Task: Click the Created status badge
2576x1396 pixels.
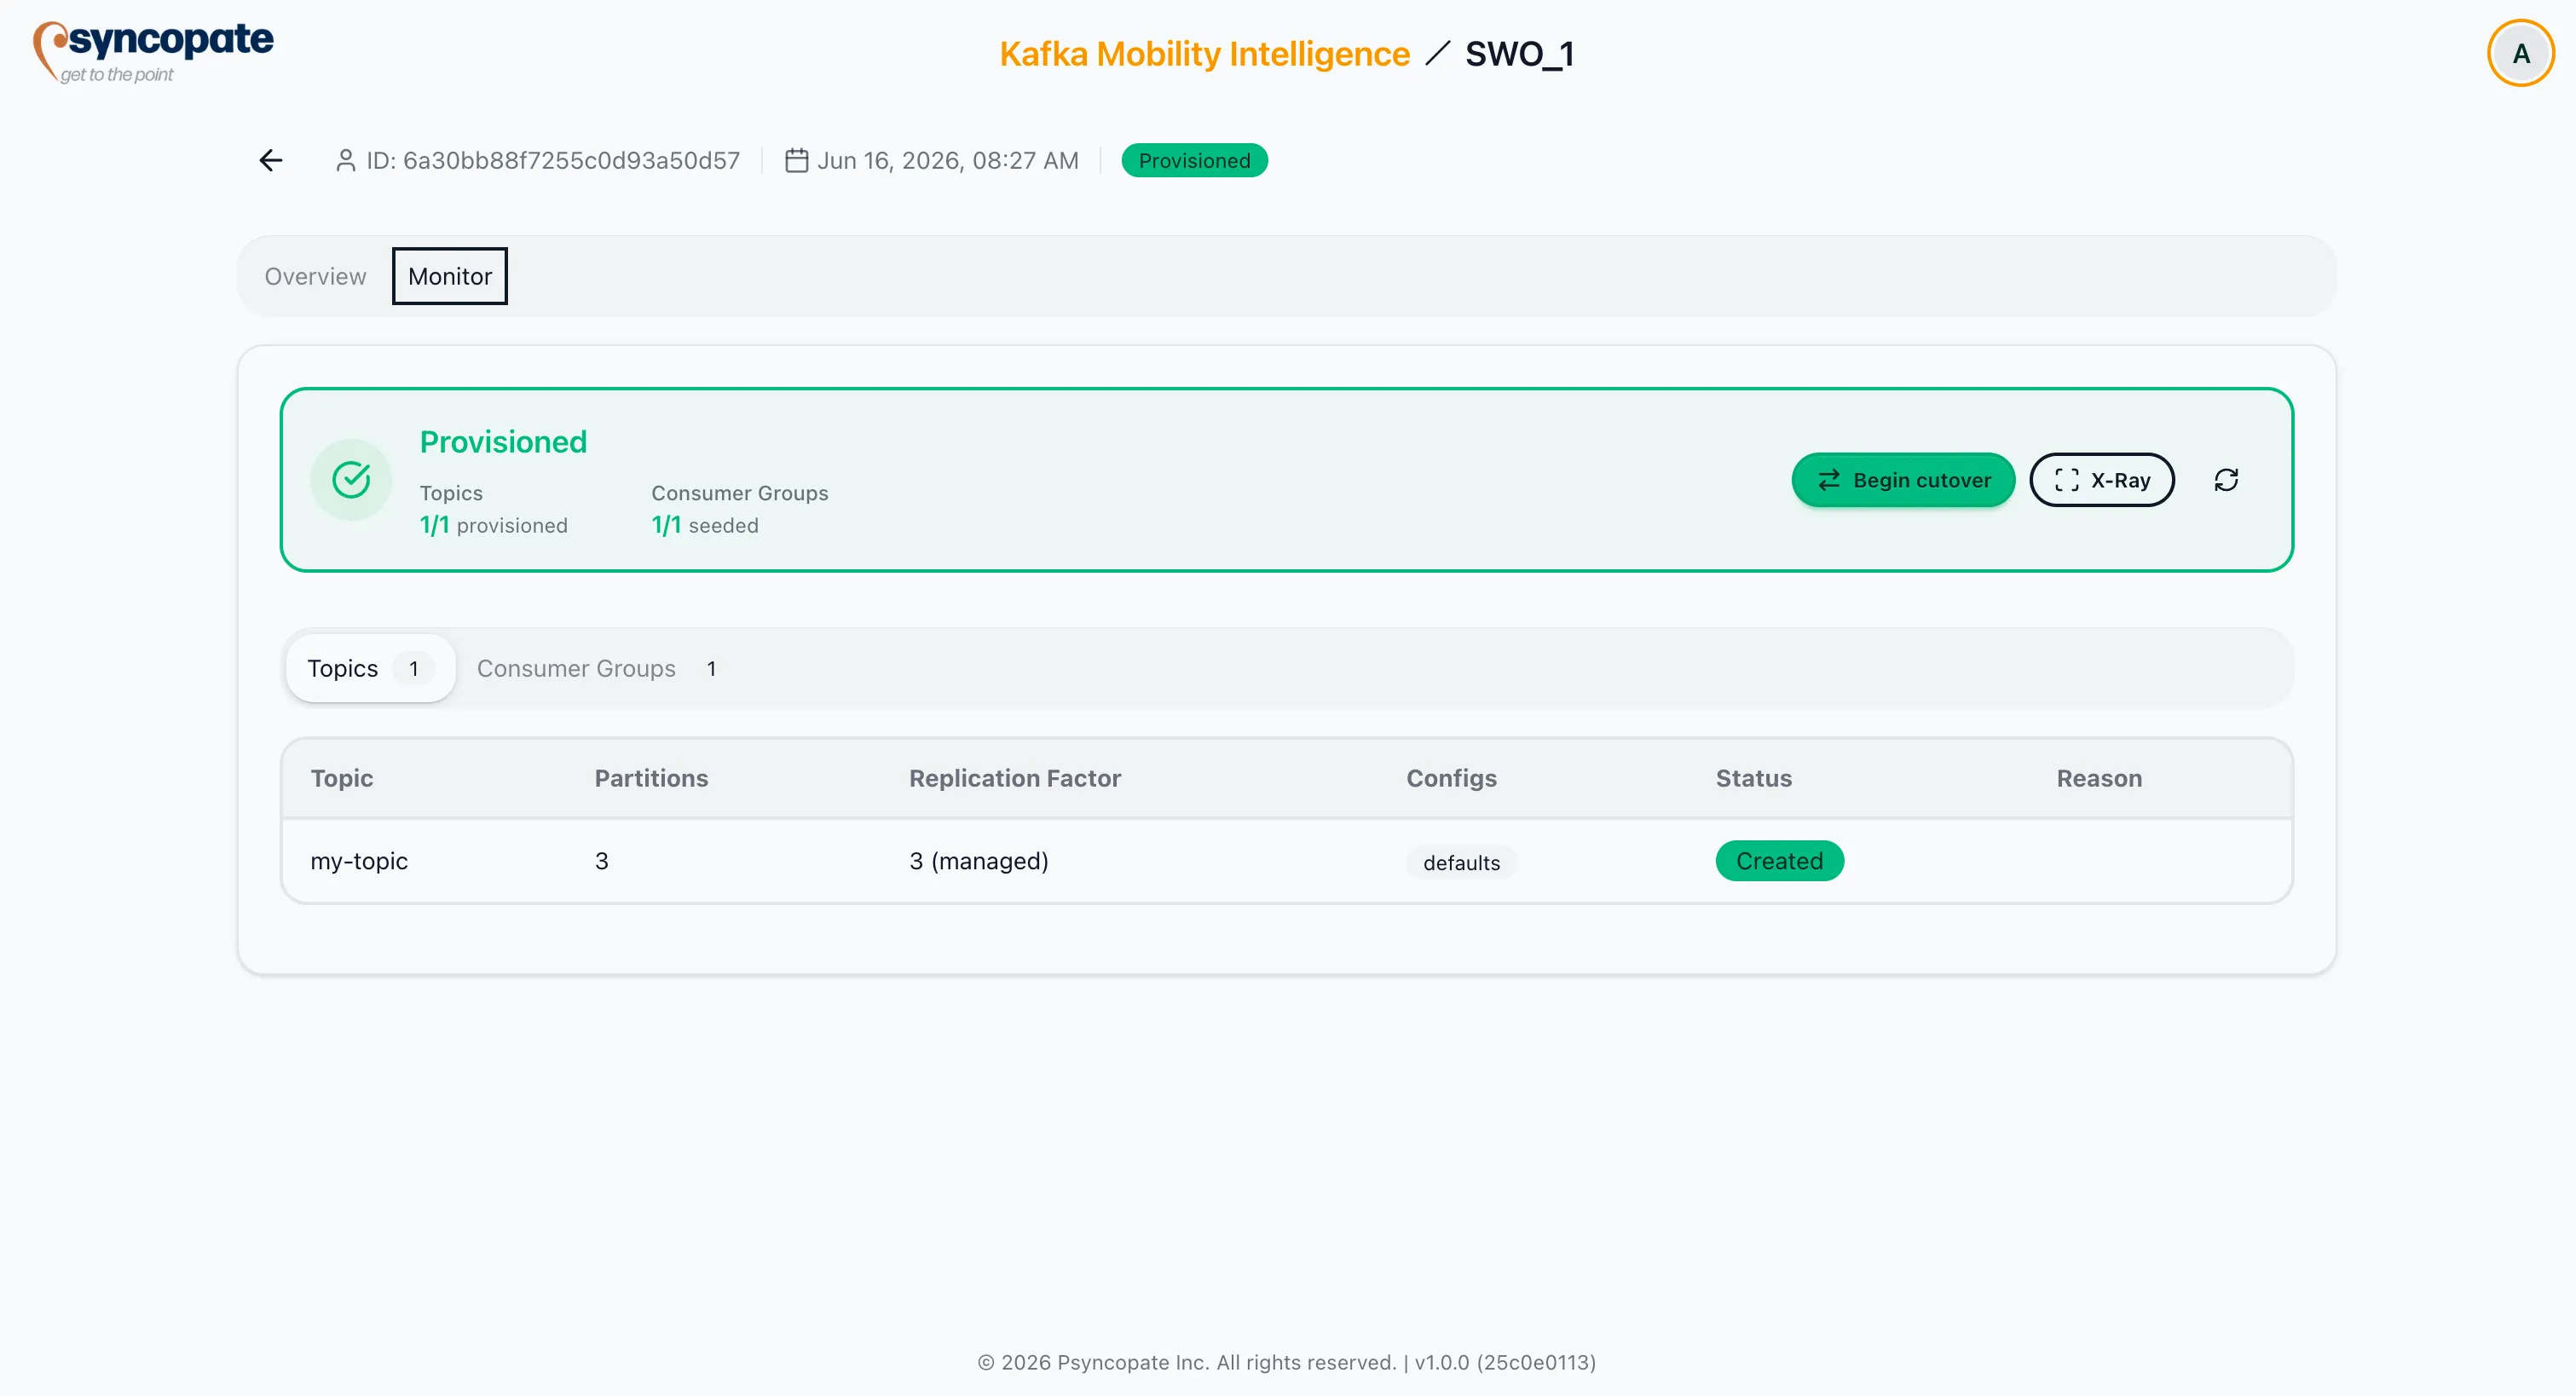Action: click(1779, 861)
